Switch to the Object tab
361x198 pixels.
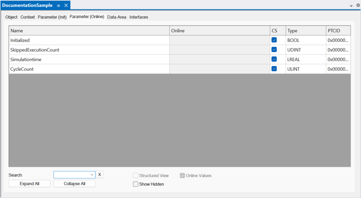(11, 17)
